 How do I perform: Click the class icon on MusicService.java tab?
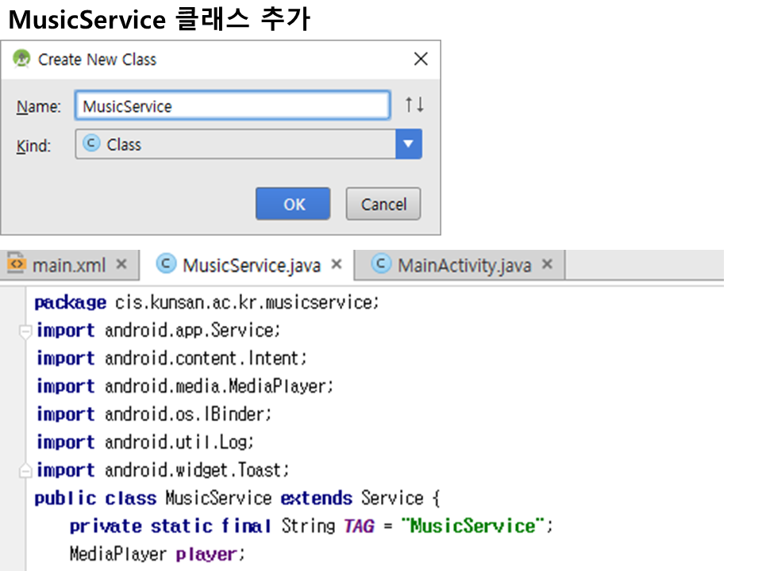tap(166, 264)
